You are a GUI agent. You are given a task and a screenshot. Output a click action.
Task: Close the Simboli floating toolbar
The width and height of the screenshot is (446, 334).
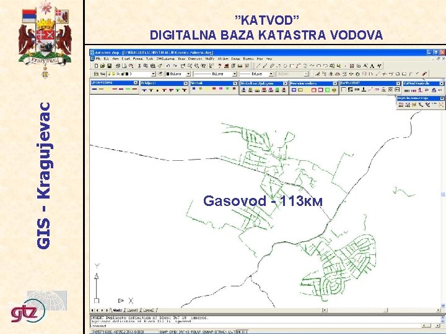235,83
